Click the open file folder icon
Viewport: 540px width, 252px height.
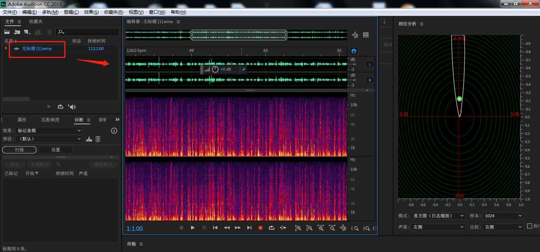tap(7, 32)
